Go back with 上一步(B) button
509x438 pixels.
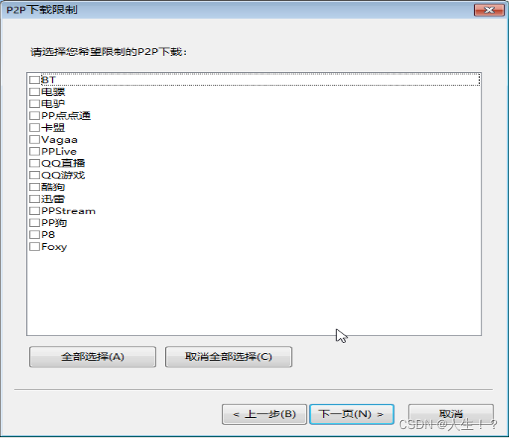pos(264,414)
